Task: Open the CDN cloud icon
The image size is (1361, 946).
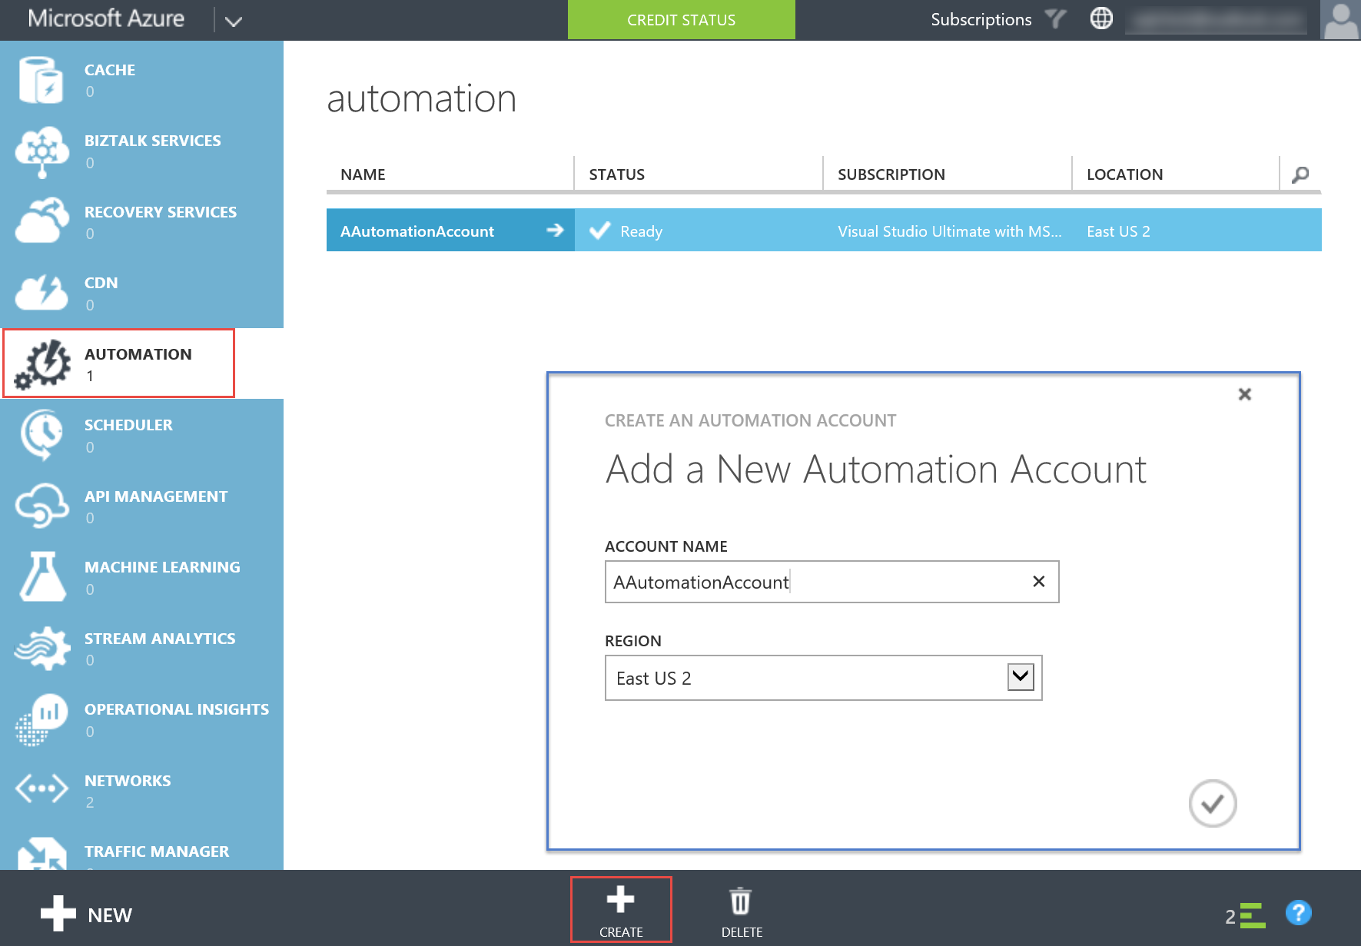Action: [41, 292]
